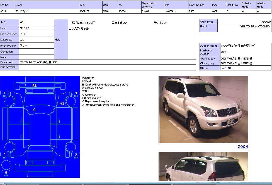Select the legend entry P:Paint required
Viewport: 272px width, 185px height.
[x=92, y=98]
